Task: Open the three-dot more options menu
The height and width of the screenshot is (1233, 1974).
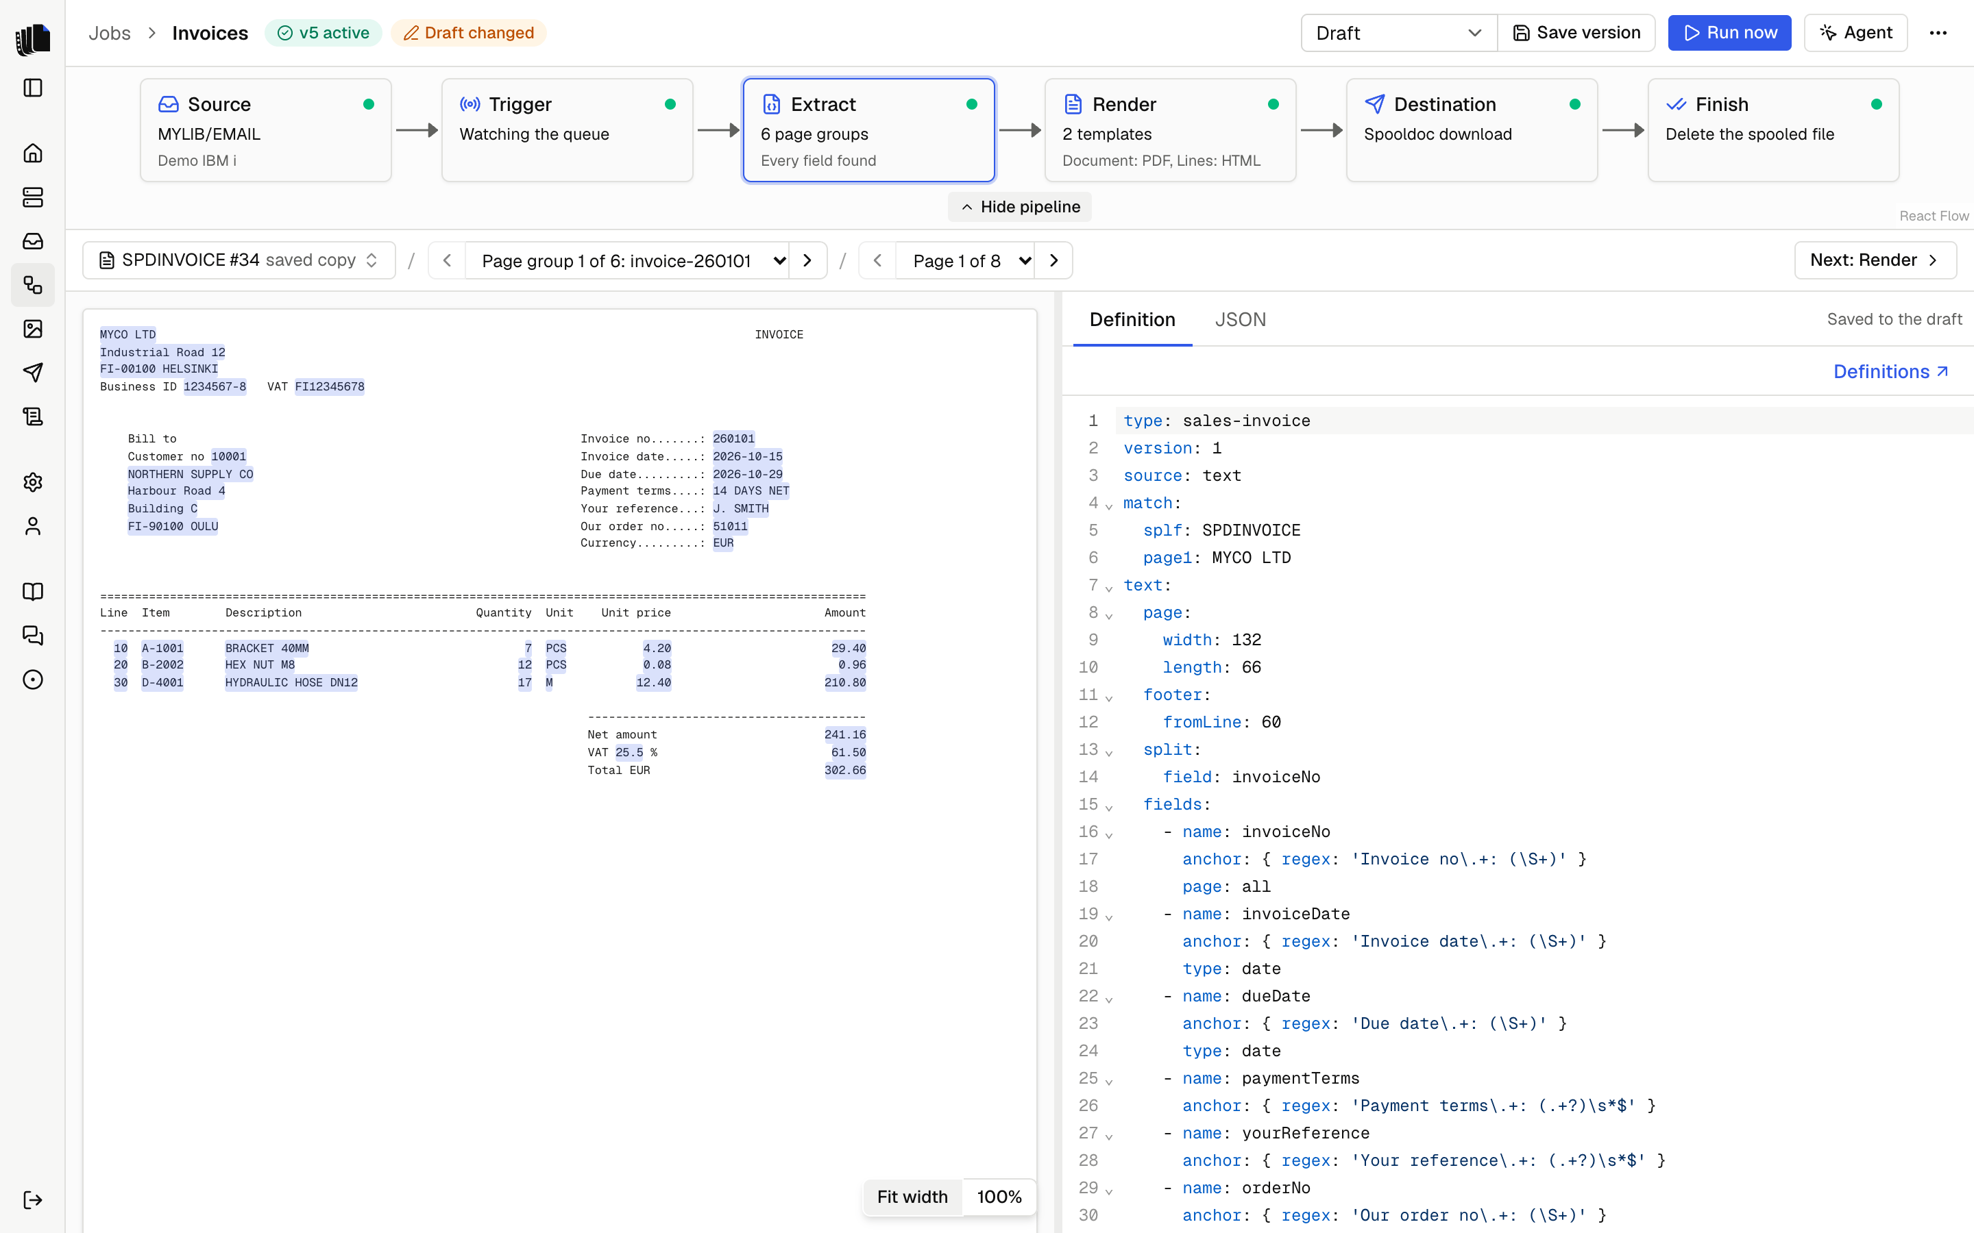Action: [x=1938, y=33]
